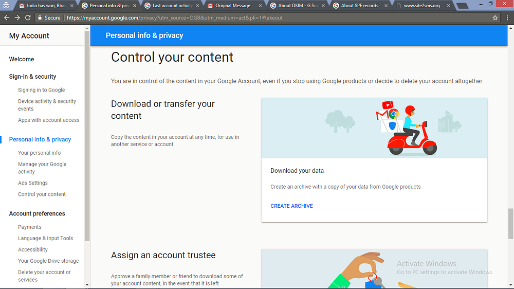Click incognito icon in title bar

pos(6,5)
